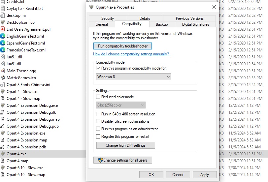268x182 pixels.
Task: Click the EspanolGameText.xml Edge icon
Action: point(3,43)
